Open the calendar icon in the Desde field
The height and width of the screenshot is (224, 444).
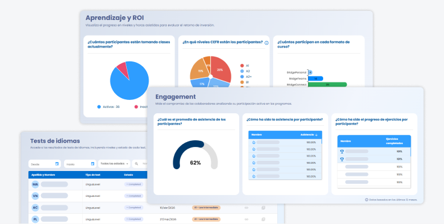[x=57, y=164]
